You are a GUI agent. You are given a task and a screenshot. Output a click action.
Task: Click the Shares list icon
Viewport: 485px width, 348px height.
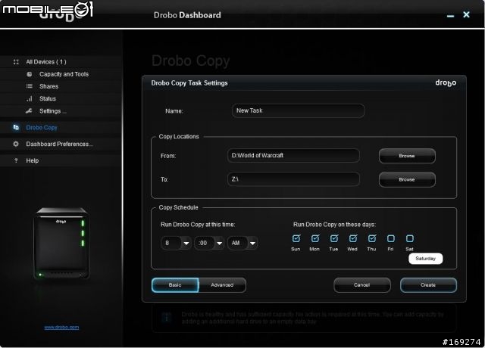click(30, 86)
